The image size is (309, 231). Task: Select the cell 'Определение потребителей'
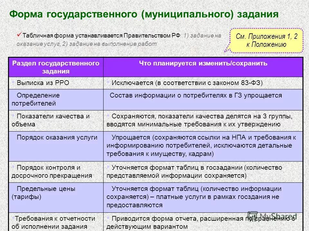click(x=56, y=99)
